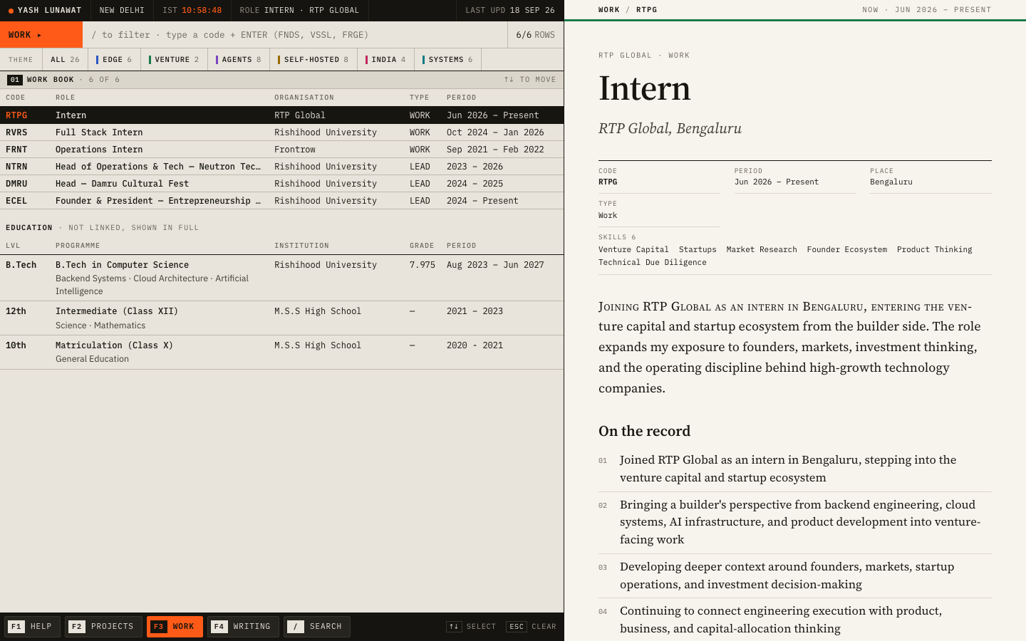
Task: Activate the slash Search button
Action: (x=317, y=627)
